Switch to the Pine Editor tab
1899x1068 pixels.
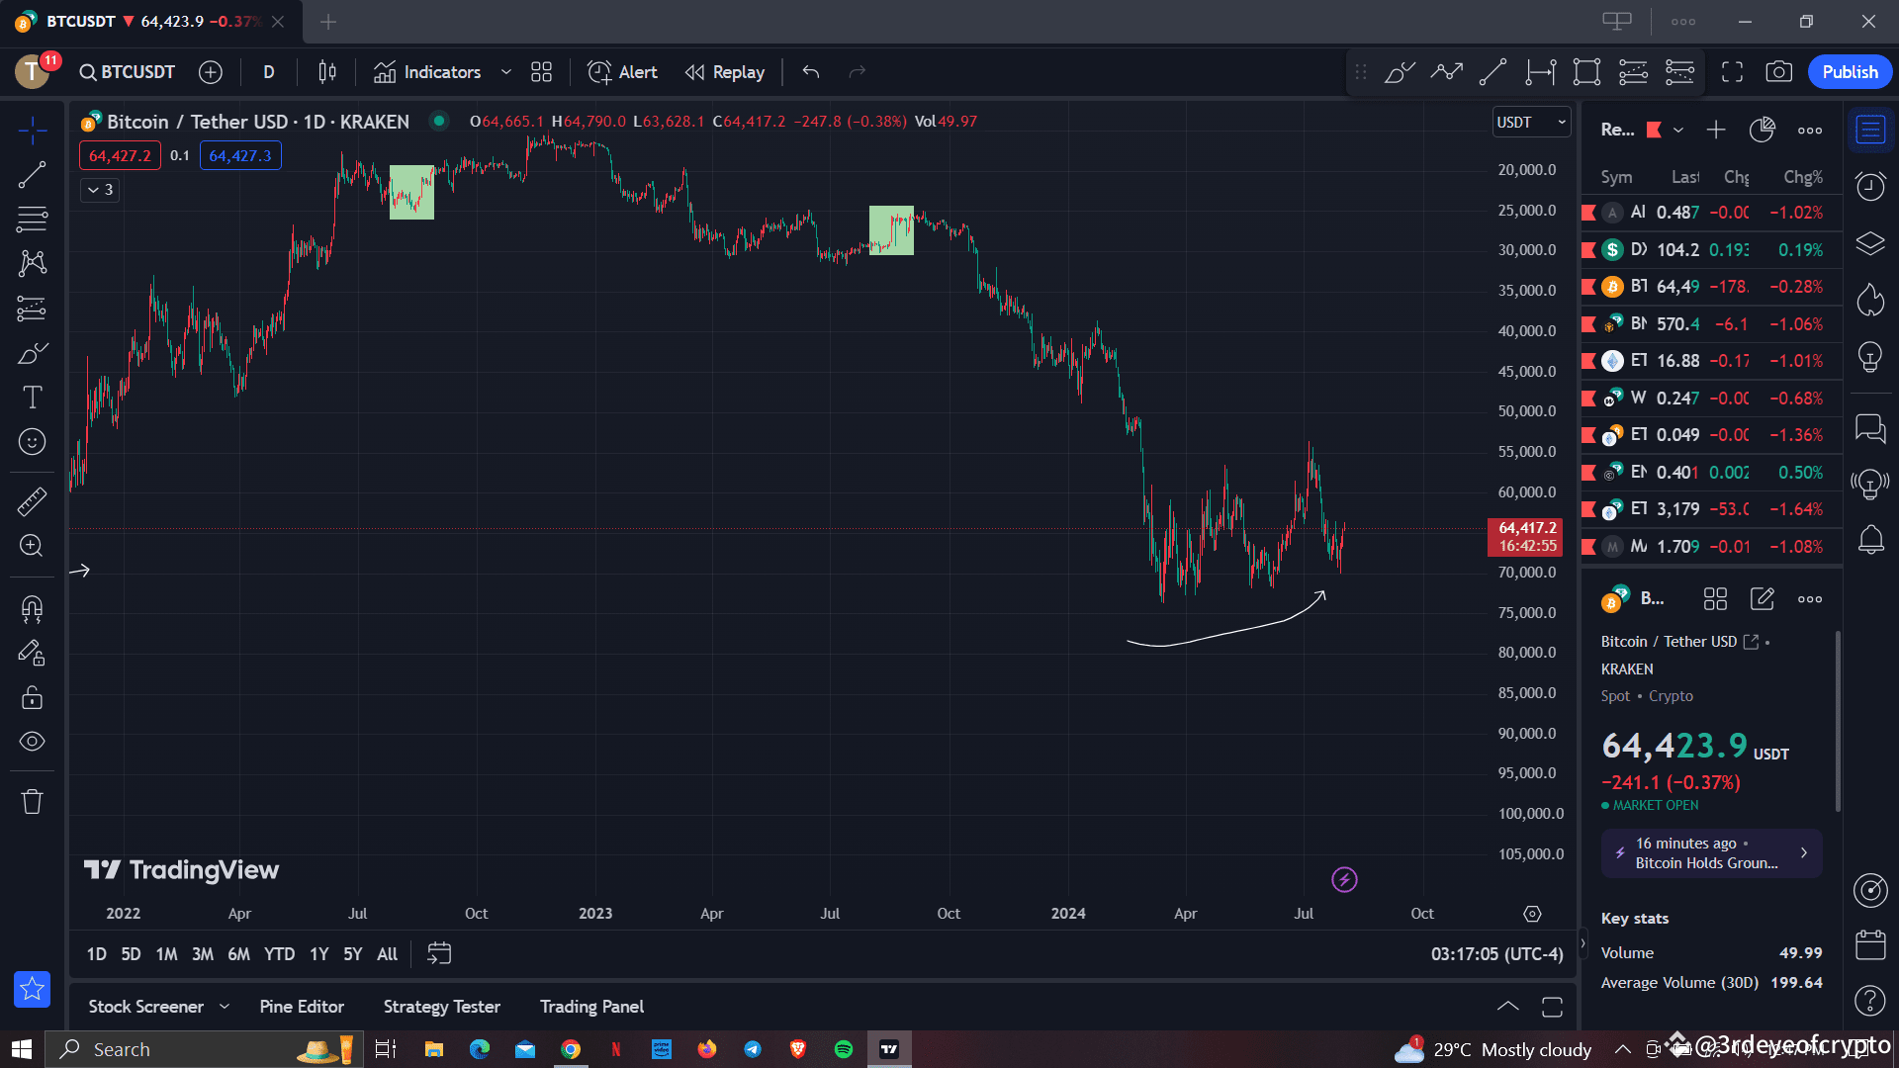[x=302, y=1006]
